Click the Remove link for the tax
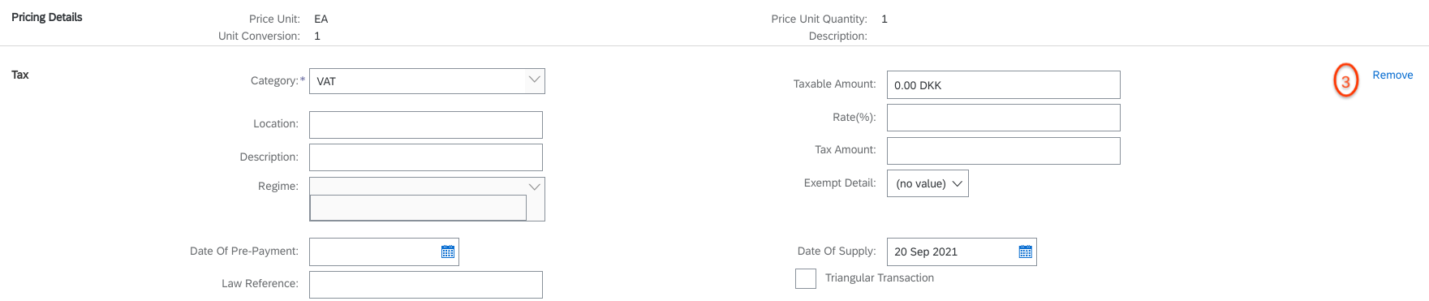Image resolution: width=1429 pixels, height=301 pixels. click(x=1392, y=75)
